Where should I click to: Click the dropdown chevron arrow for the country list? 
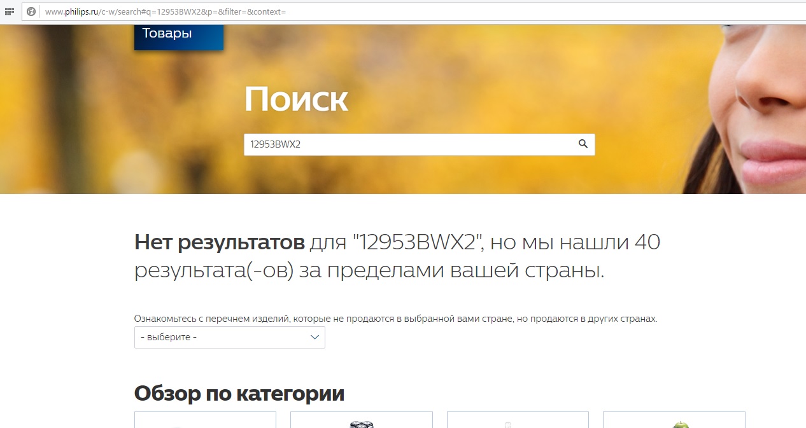point(315,337)
